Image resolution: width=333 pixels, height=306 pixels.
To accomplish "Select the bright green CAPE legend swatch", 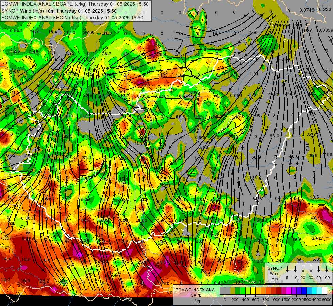I will tap(243, 291).
